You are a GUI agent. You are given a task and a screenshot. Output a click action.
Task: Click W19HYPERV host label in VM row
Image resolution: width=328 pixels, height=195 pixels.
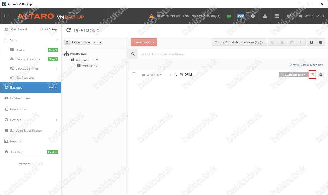point(154,75)
